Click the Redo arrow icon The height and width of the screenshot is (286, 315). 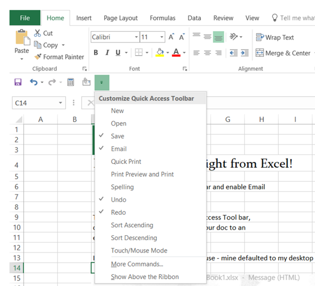click(52, 82)
